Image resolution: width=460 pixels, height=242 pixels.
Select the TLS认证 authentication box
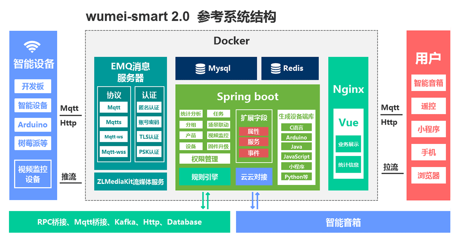(149, 137)
